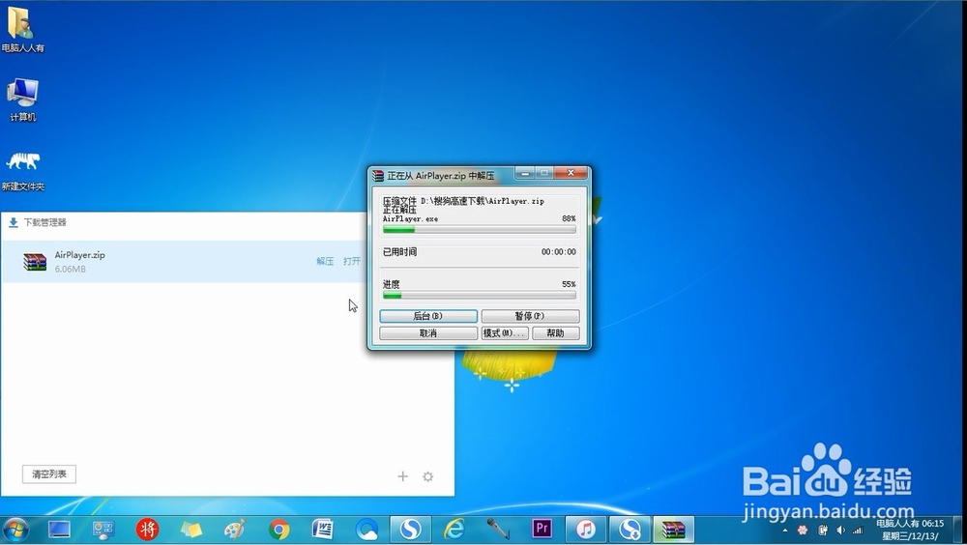Open Internet Explorer from taskbar

click(x=454, y=530)
